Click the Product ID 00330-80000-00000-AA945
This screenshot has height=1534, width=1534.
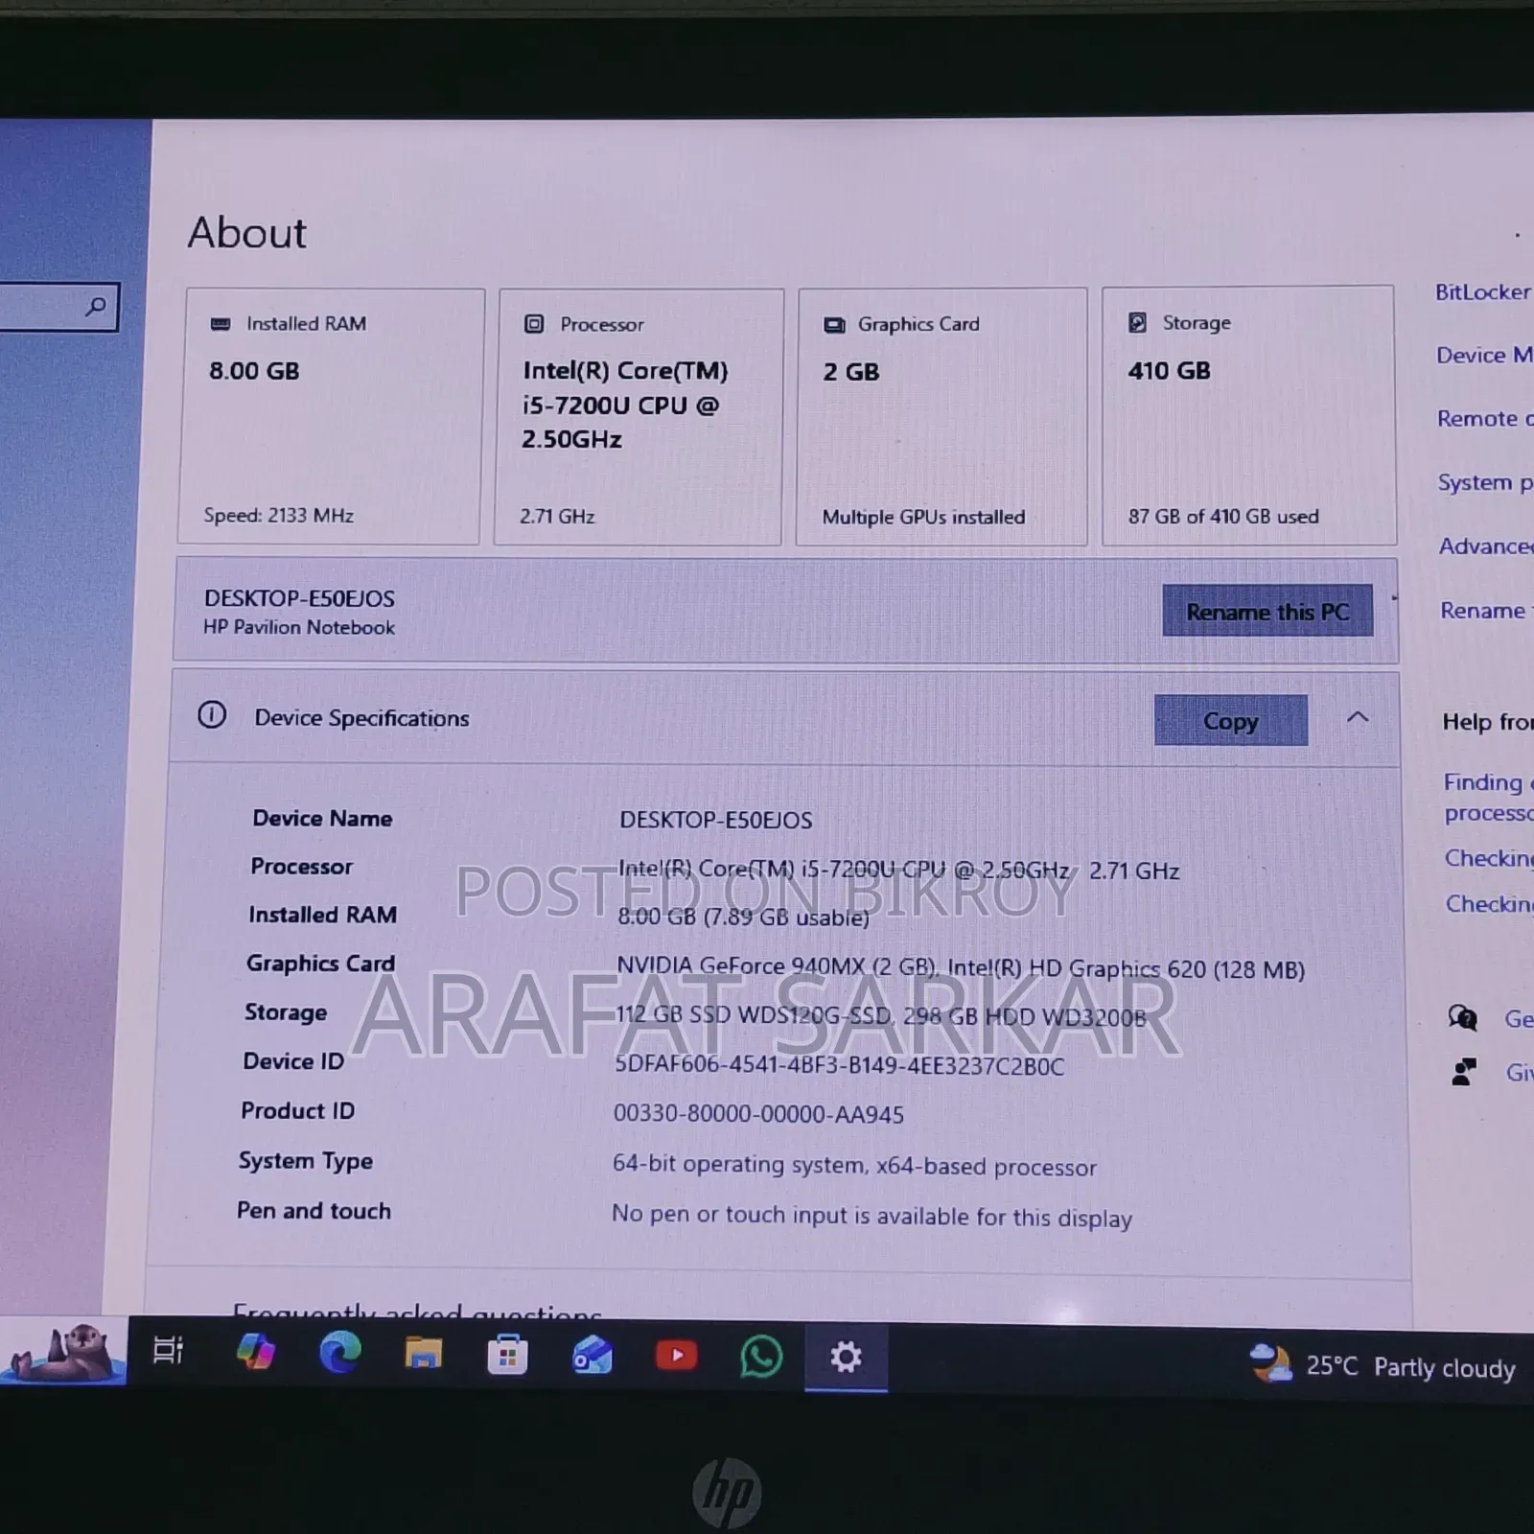pyautogui.click(x=758, y=1114)
